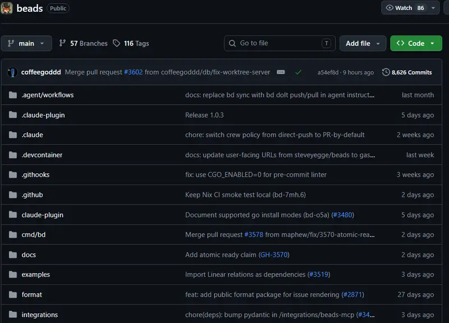Open the claude-plugin folder without leading dot
This screenshot has height=323, width=449.
coord(43,215)
